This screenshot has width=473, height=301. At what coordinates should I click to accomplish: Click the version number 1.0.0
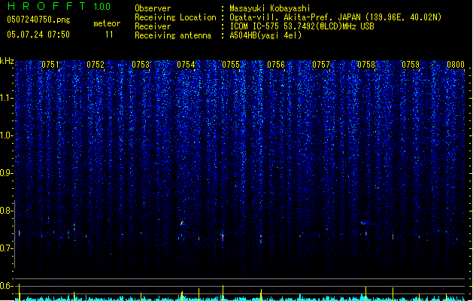102,6
